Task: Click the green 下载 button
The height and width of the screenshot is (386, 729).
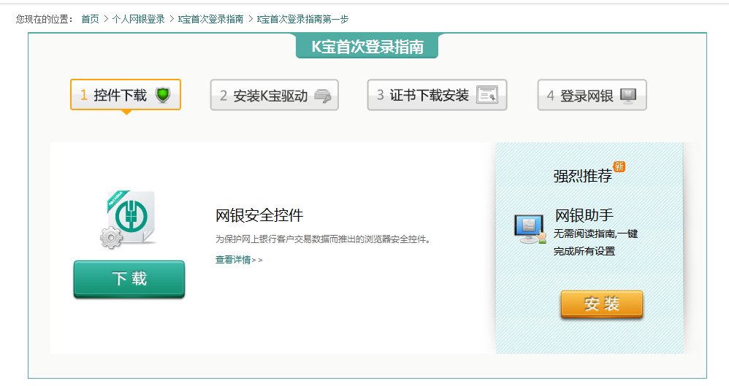Action: pos(129,279)
